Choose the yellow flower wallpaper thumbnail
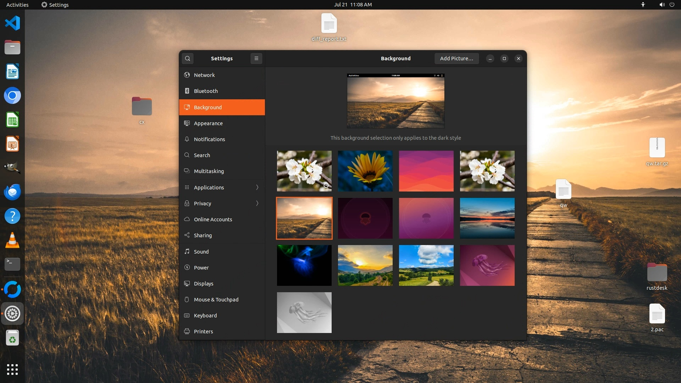Viewport: 681px width, 383px height. coord(365,171)
